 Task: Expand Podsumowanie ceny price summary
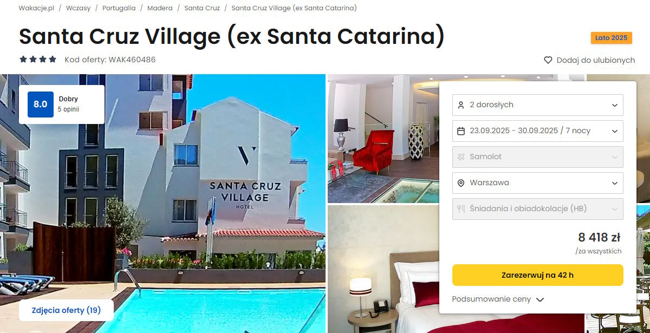[498, 299]
